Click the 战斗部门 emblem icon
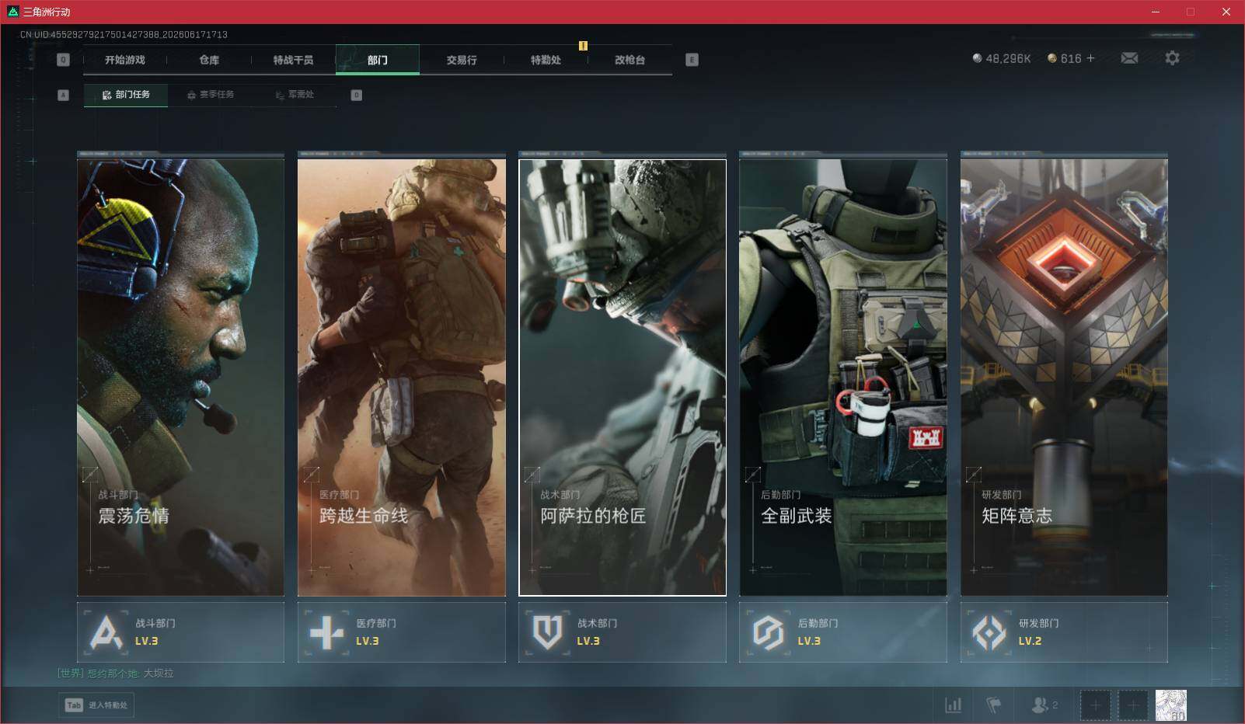The image size is (1245, 724). [106, 632]
